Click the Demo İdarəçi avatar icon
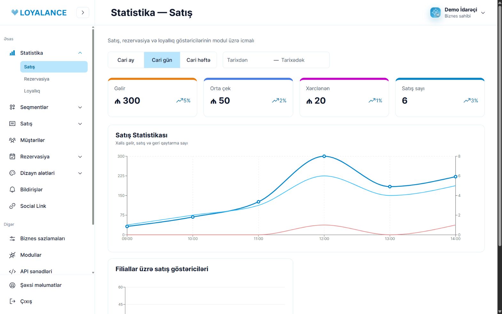 click(x=435, y=13)
